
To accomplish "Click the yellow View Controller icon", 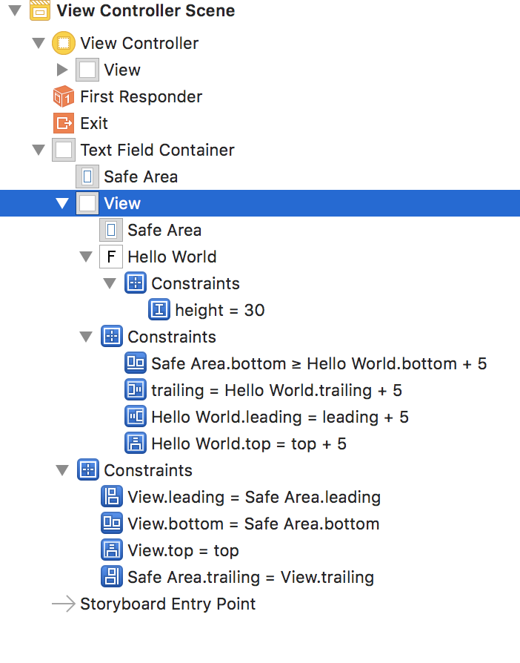I will pyautogui.click(x=64, y=43).
